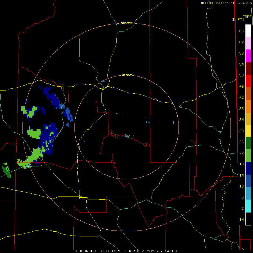Screen dimensions: 253x253
Task: Pick the medium blue 14 kft legend swatch
Action: point(248,181)
